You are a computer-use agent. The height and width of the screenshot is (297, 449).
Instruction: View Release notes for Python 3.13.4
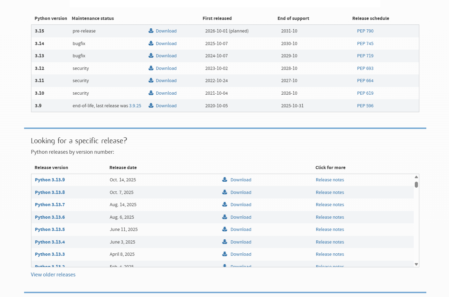[x=330, y=242]
